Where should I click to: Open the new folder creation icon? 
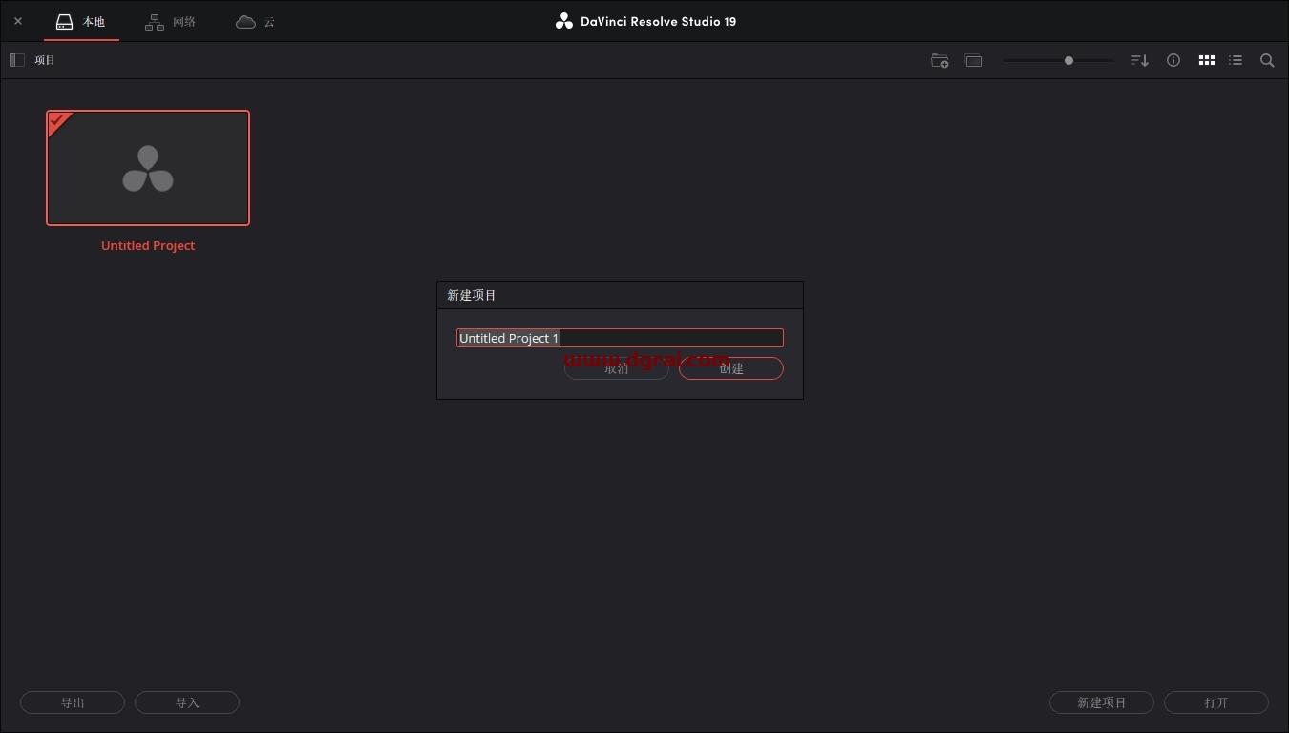940,60
